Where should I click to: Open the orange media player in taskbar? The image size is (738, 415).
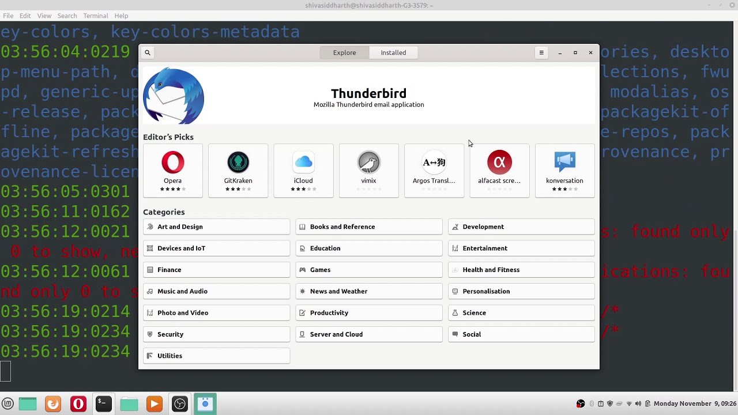point(155,404)
